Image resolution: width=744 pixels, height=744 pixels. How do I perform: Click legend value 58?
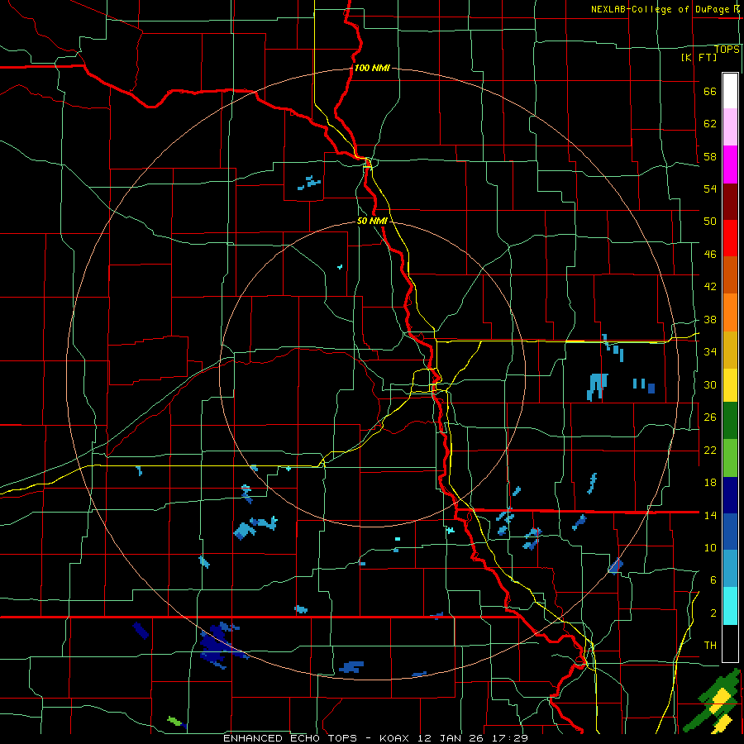pyautogui.click(x=710, y=156)
